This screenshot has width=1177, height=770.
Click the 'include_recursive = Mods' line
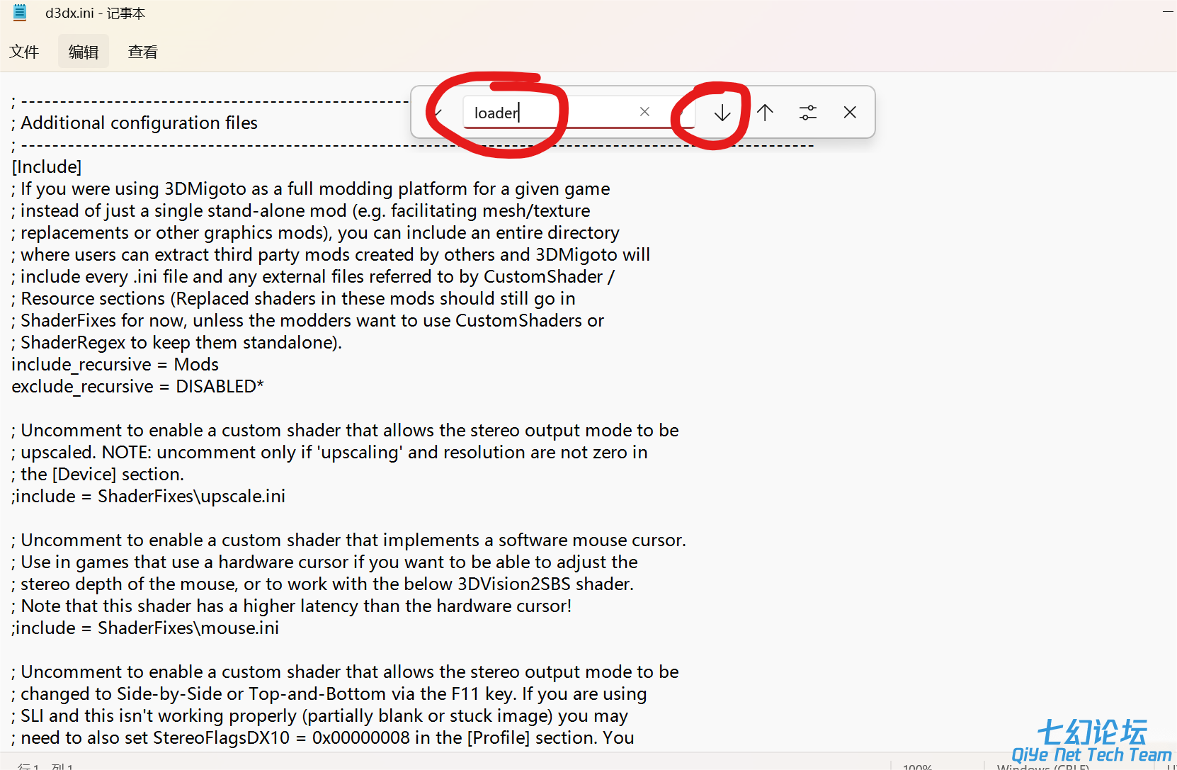click(x=115, y=365)
